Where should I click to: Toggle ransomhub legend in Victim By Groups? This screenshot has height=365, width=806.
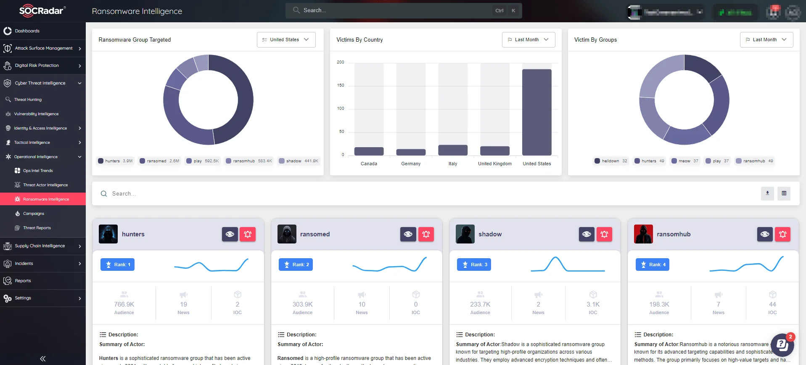(755, 161)
